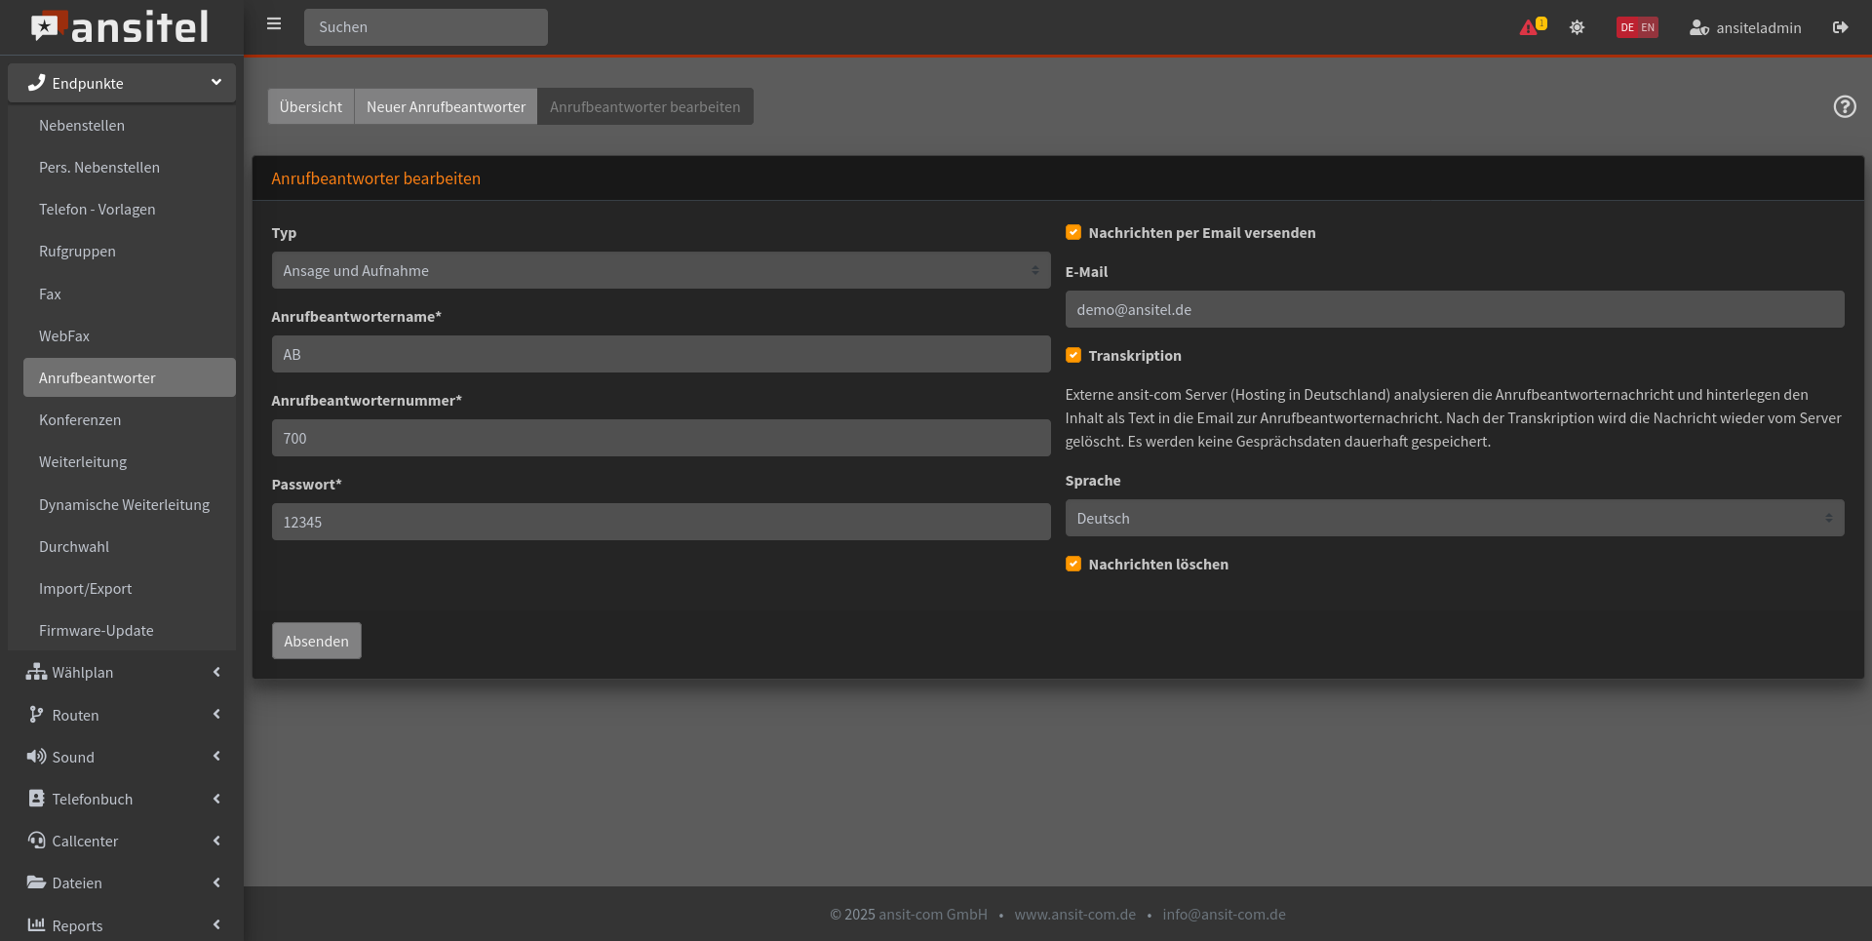Screen dimensions: 1872x941
Task: Disable the Transkription checkbox
Action: click(x=1073, y=355)
